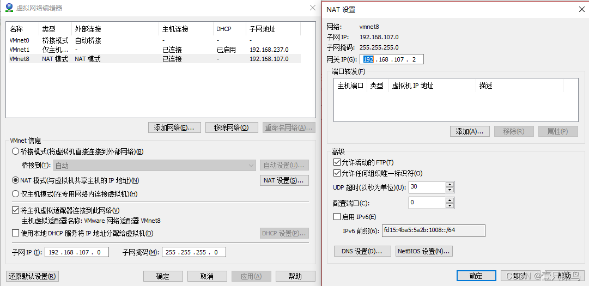
Task: Open the NAT 设置 button
Action: (x=284, y=180)
